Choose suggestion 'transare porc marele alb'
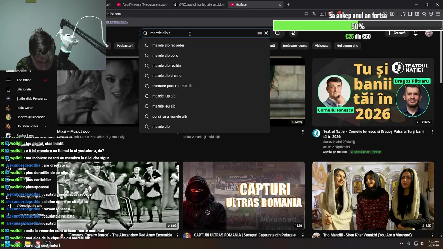Viewport: 443px width, 249px height. (205, 86)
